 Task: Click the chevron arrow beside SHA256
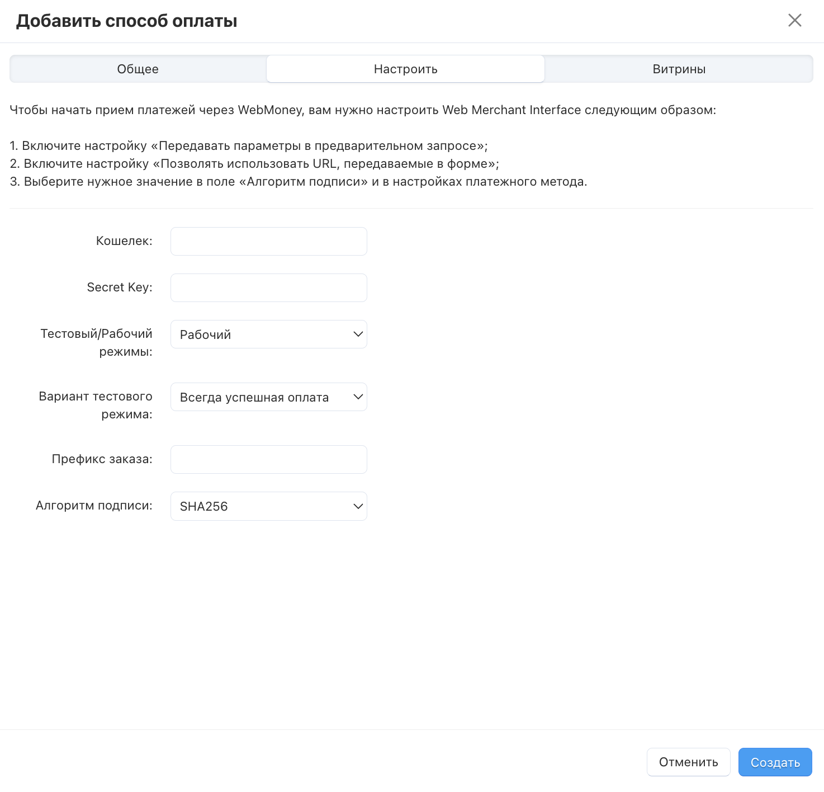[358, 506]
